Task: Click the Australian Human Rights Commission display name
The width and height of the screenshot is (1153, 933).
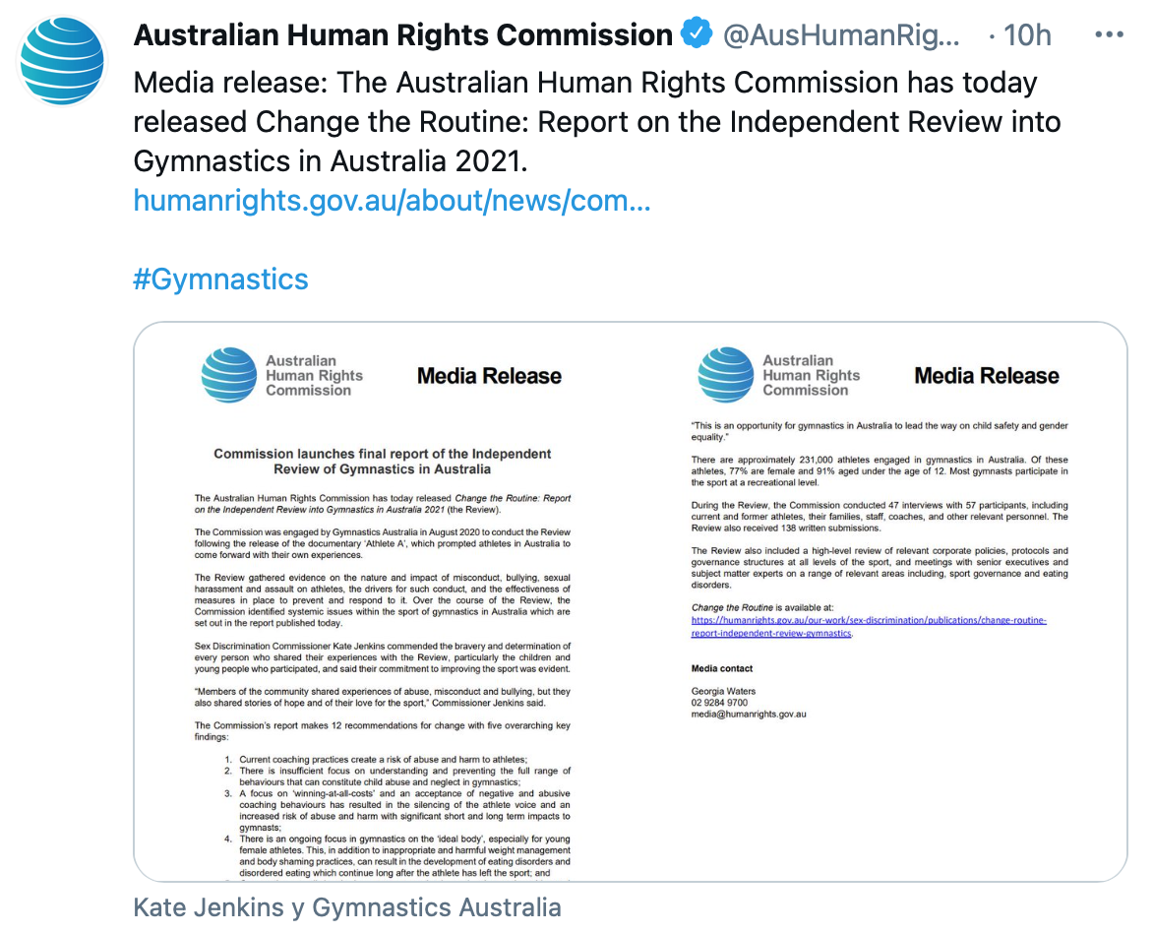Action: pos(403,34)
